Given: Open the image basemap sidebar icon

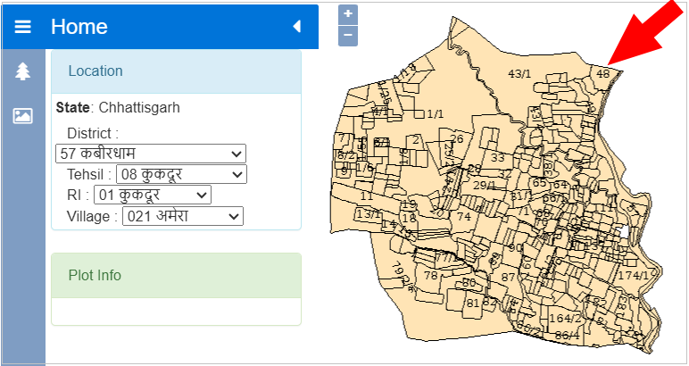Looking at the screenshot, I should pyautogui.click(x=22, y=115).
